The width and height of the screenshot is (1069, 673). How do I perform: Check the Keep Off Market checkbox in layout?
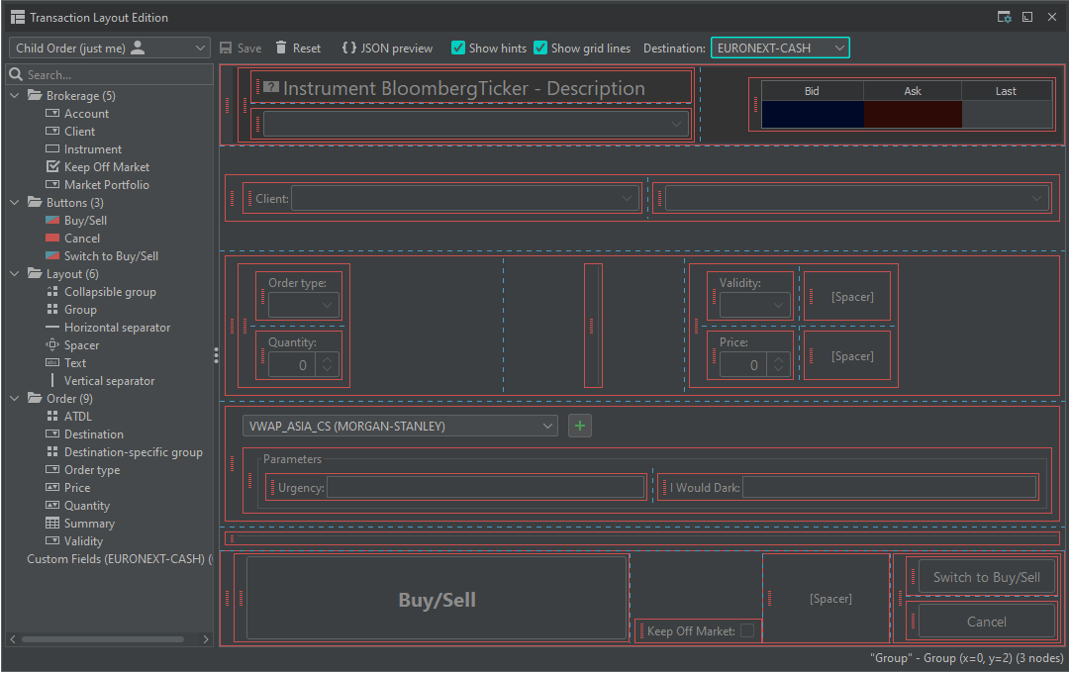coord(747,630)
